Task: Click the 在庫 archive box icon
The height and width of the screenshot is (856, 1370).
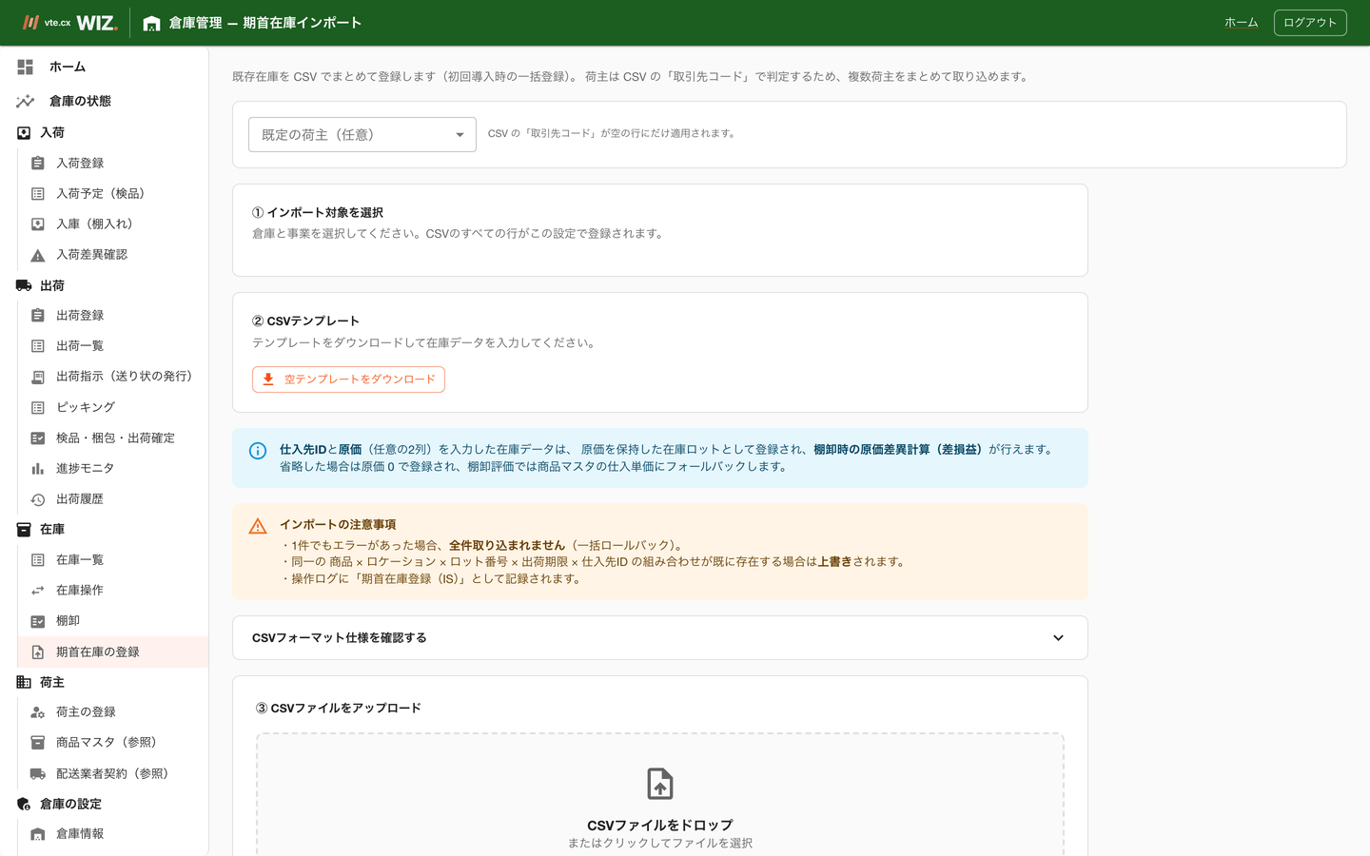Action: [x=24, y=530]
